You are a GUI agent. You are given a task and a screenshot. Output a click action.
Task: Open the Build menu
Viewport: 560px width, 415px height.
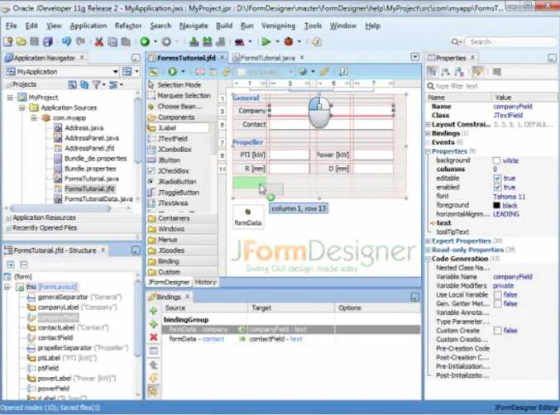[x=224, y=26]
